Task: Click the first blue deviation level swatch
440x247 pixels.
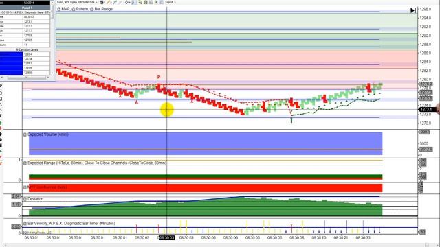Action: [11, 54]
